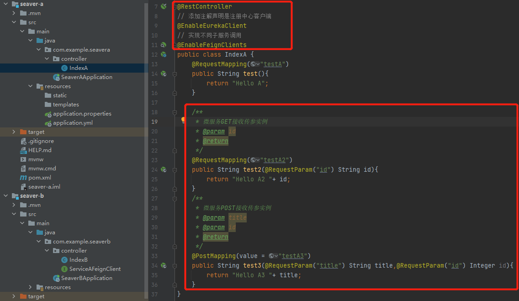Toggle fold of the GET Javadoc comment at line 18
Screen dimensions: 519x301
point(175,112)
